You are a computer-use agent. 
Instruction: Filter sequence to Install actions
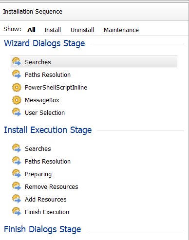[53, 30]
